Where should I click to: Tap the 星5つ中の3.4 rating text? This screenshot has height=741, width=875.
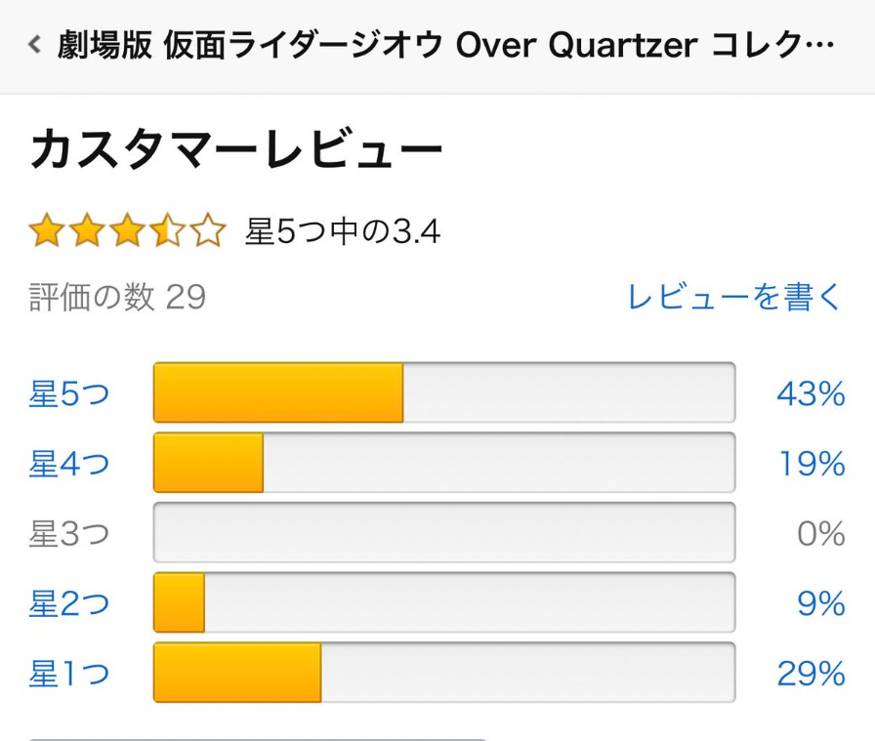pos(342,232)
